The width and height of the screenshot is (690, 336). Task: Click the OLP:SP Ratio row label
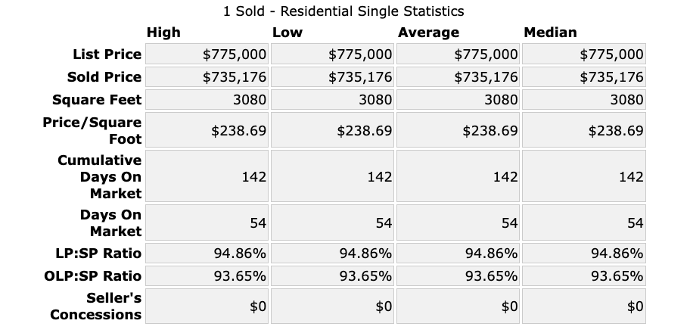[x=92, y=275]
